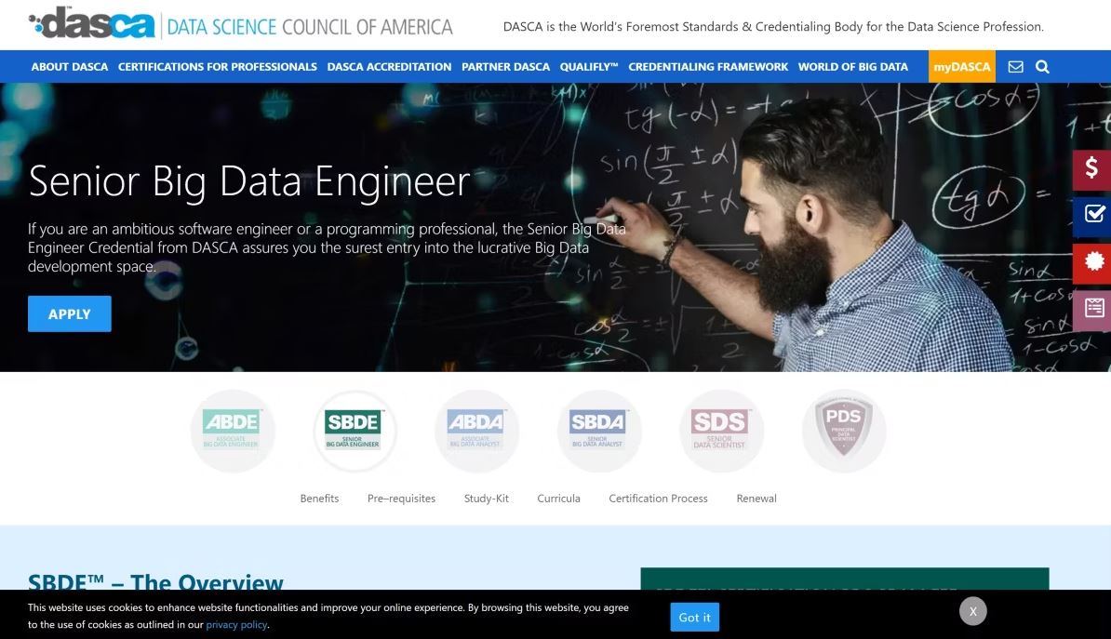Image resolution: width=1111 pixels, height=639 pixels.
Task: Click the document form side button
Action: pos(1091,310)
